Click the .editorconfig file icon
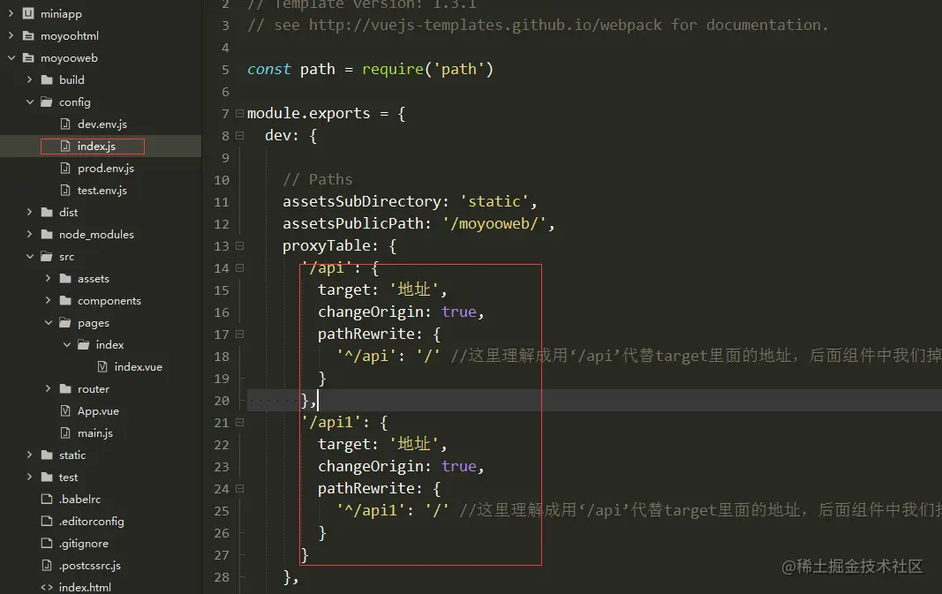The width and height of the screenshot is (942, 594). [x=47, y=522]
